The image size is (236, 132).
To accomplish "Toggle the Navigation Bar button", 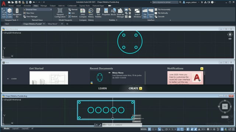I will 17,13.
